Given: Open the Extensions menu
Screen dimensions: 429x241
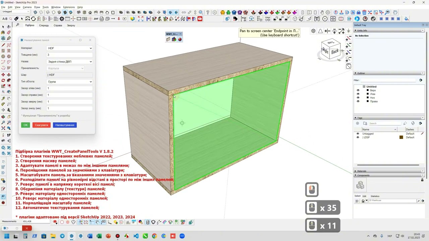Looking at the screenshot, I should coord(69,7).
